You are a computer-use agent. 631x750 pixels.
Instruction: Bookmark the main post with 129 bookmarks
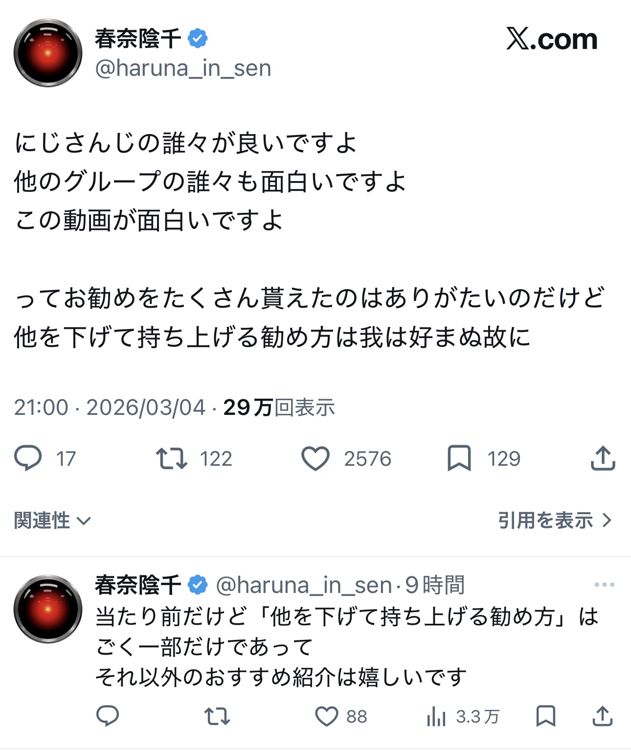click(x=459, y=458)
